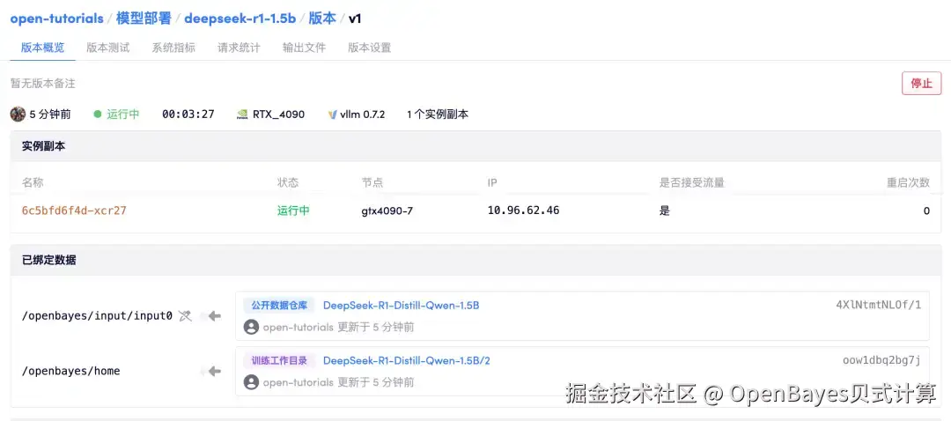The height and width of the screenshot is (421, 951).
Task: Click the 停止 button
Action: click(921, 84)
